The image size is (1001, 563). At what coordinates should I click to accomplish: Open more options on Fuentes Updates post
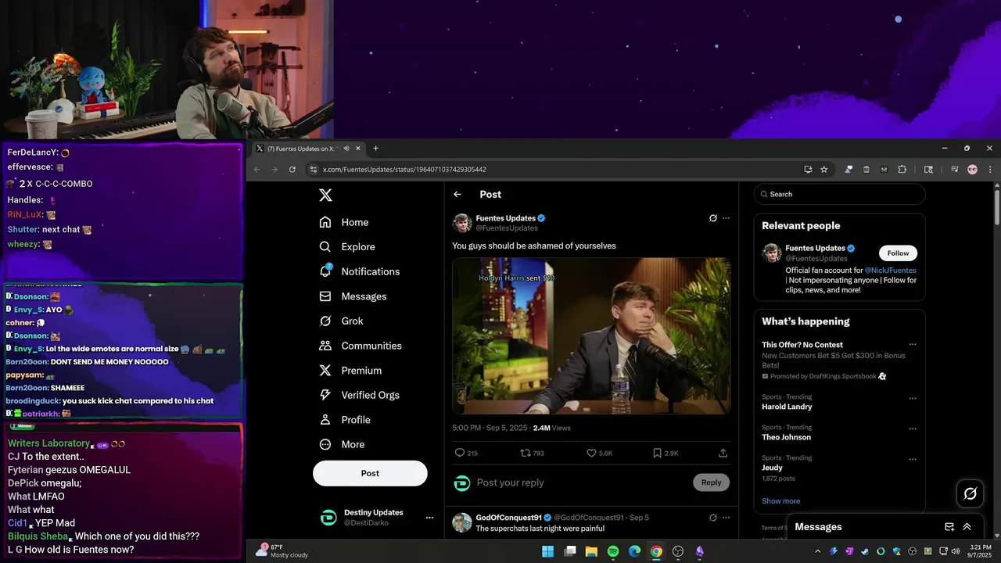pyautogui.click(x=726, y=218)
